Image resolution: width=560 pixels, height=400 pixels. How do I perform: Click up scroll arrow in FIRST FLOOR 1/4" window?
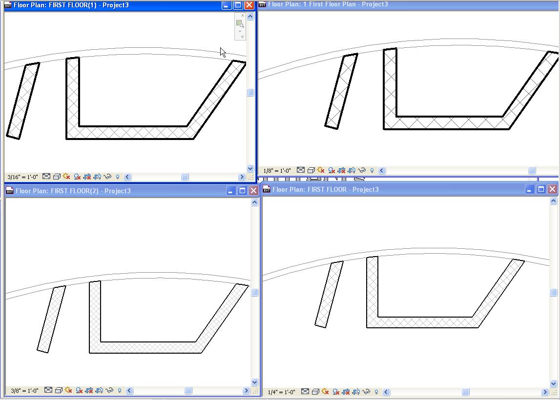click(553, 201)
